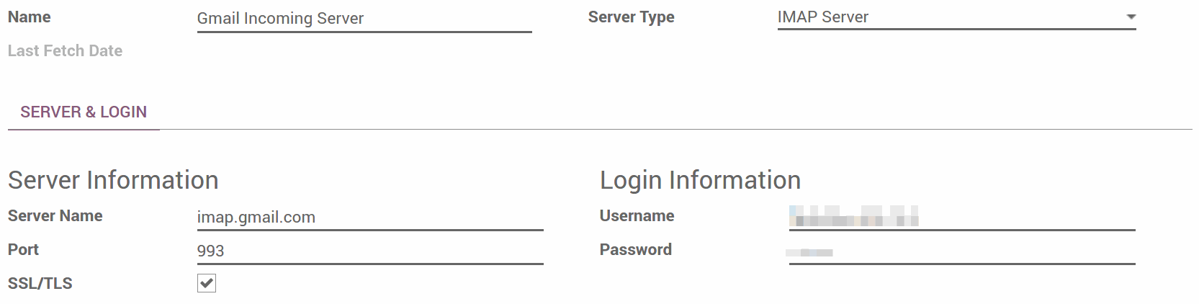This screenshot has height=304, width=1199.
Task: Select the Last Fetch Date label
Action: [x=65, y=51]
